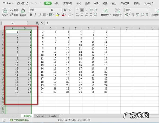Open the 文件 menu dropdown arrow
Image resolution: width=159 pixels, height=123 pixels.
click(x=13, y=3)
